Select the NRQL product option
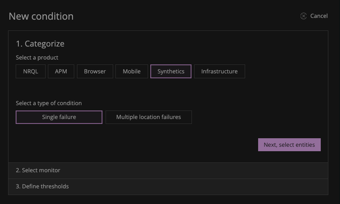The image size is (340, 204). [x=30, y=72]
